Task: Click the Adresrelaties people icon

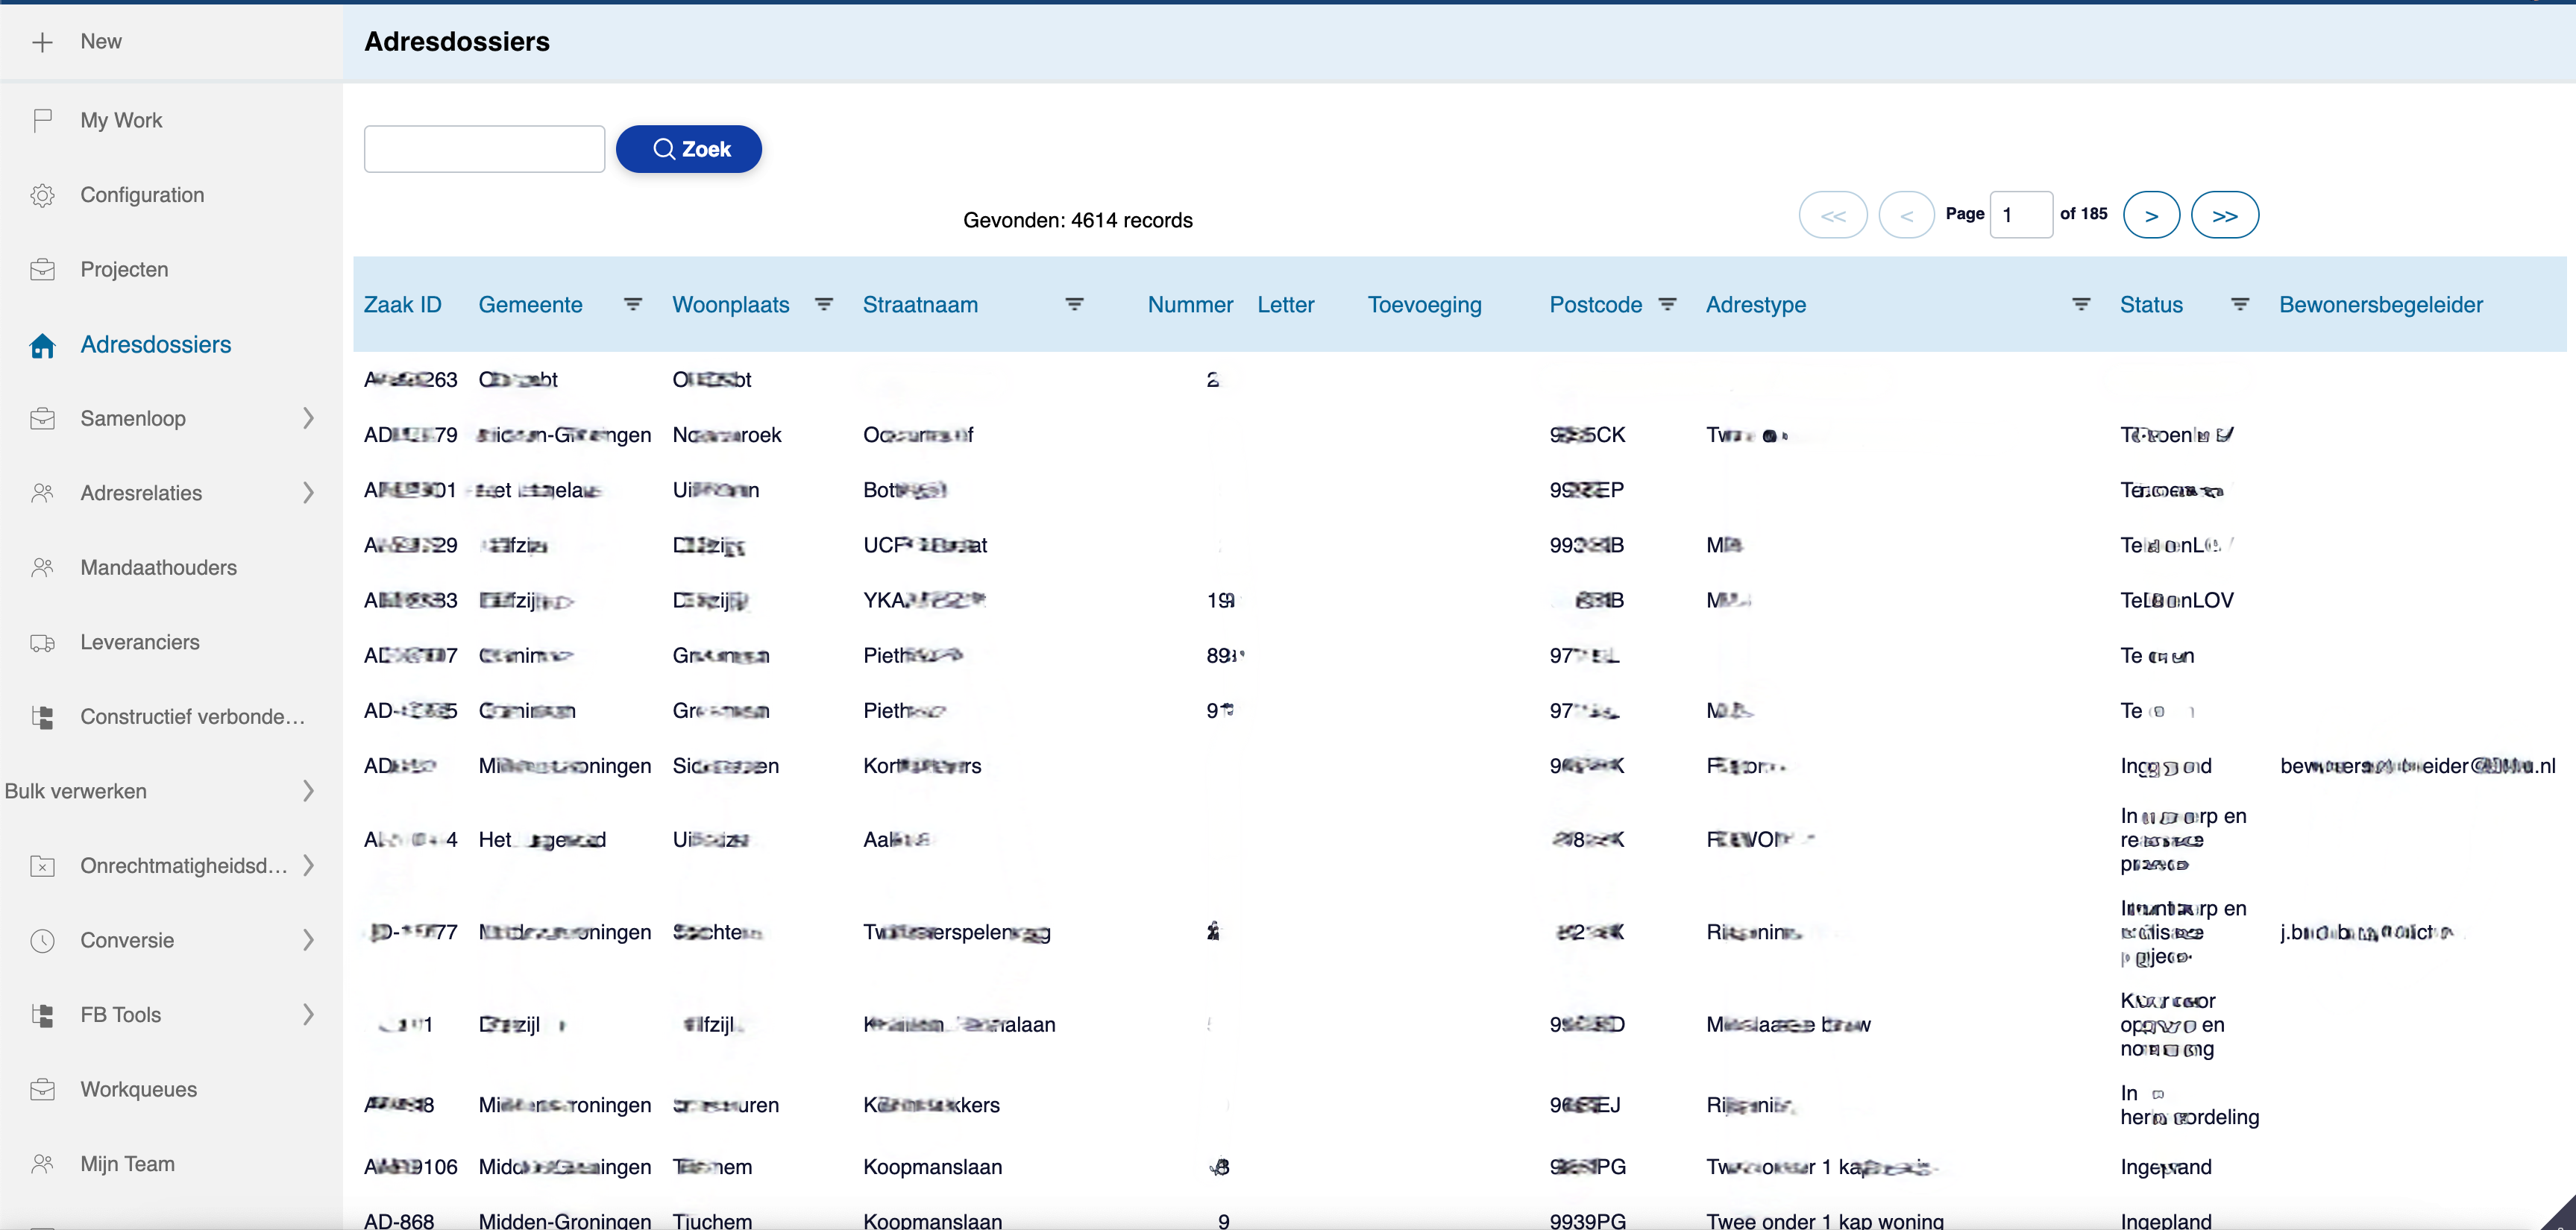Action: [x=42, y=493]
